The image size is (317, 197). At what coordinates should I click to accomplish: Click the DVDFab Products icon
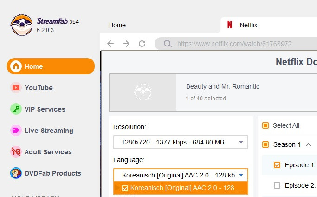[16, 173]
